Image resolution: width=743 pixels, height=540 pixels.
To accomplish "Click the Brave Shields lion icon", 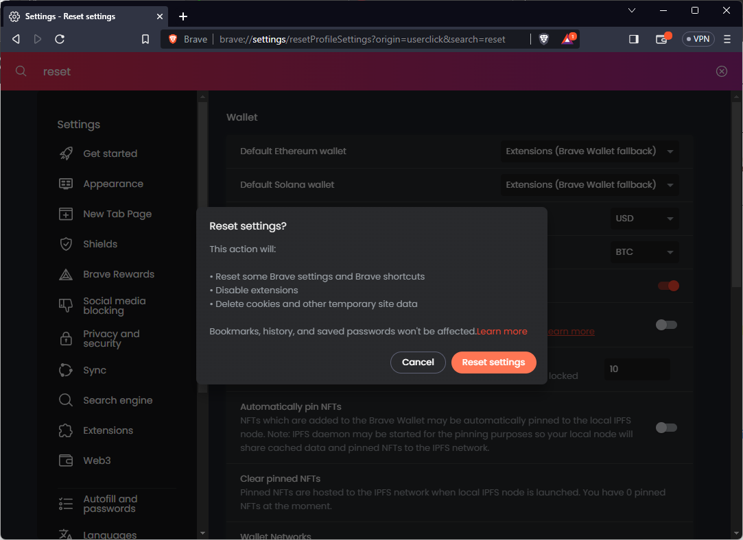I will click(x=544, y=39).
